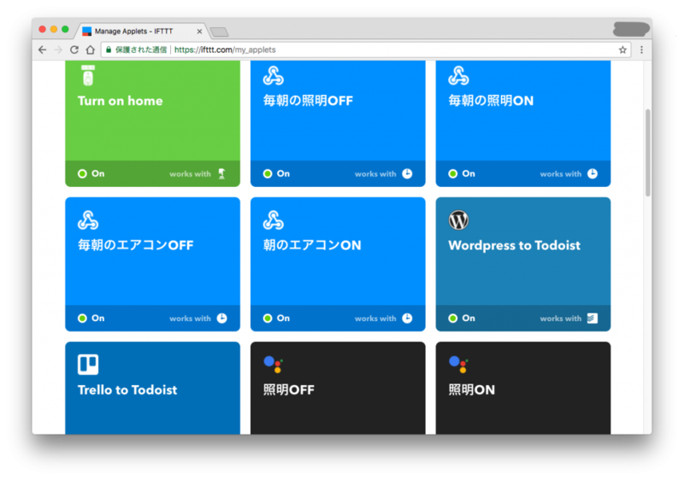Click the Webhooks icon on 朝のエアコンON card

click(x=274, y=220)
